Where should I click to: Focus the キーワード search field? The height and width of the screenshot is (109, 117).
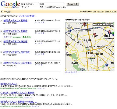click(x=30, y=4)
